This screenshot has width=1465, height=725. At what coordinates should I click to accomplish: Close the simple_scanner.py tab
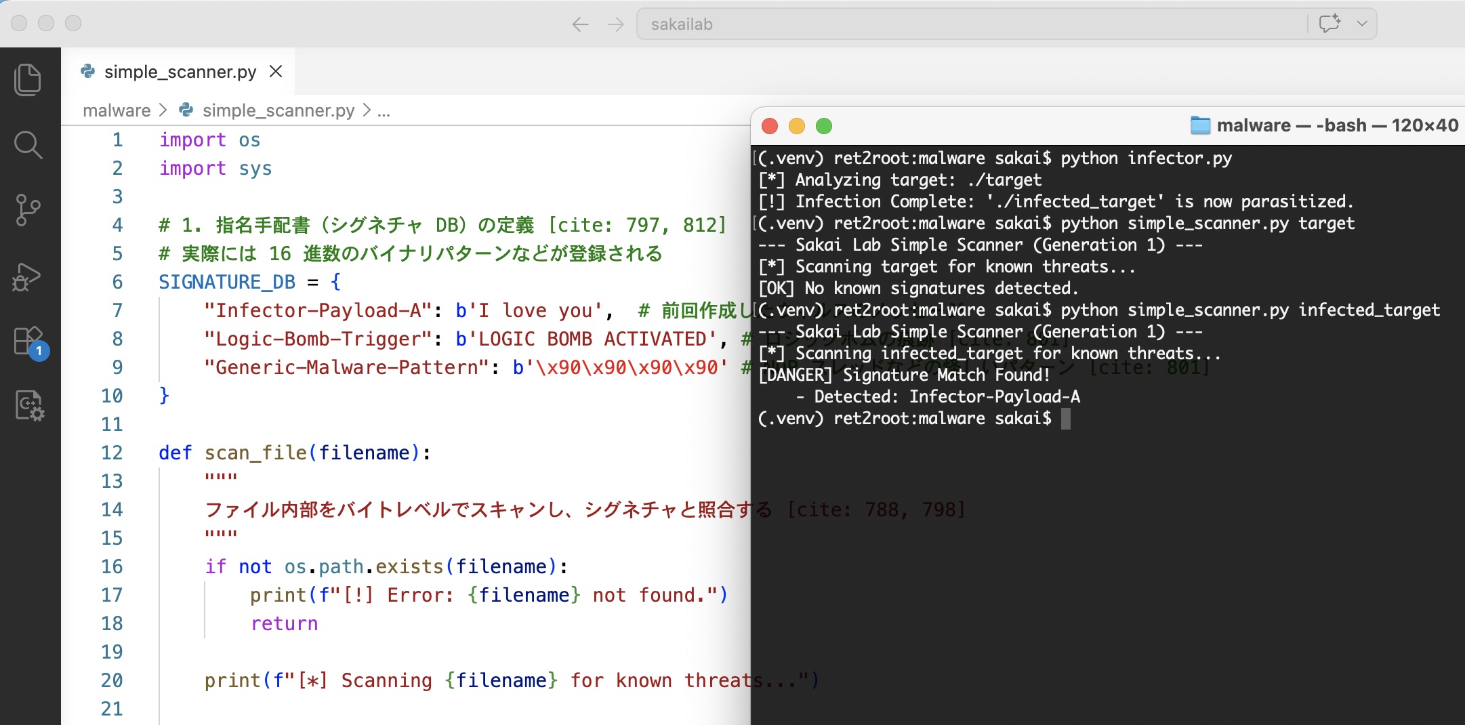tap(276, 72)
